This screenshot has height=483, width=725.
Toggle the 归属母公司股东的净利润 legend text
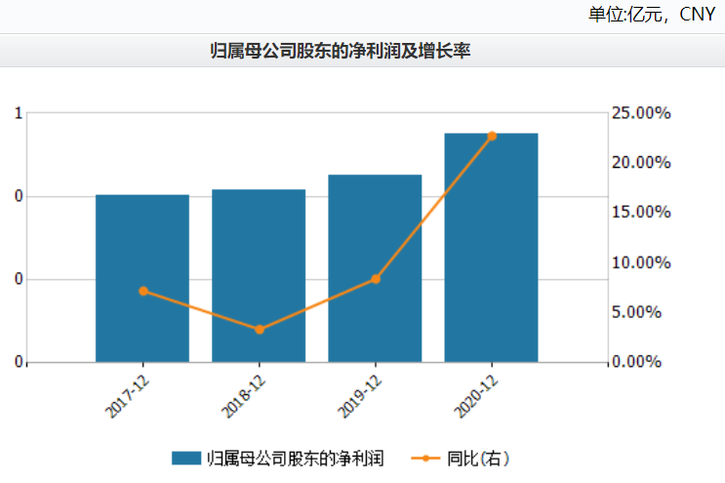tap(295, 458)
